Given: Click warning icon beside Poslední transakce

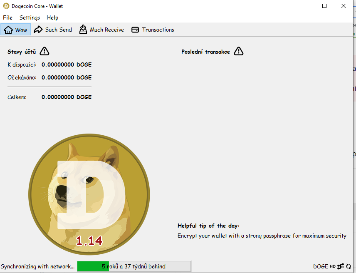Looking at the screenshot, I should coord(239,51).
